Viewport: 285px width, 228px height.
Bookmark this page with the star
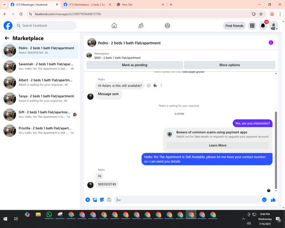tap(261, 14)
